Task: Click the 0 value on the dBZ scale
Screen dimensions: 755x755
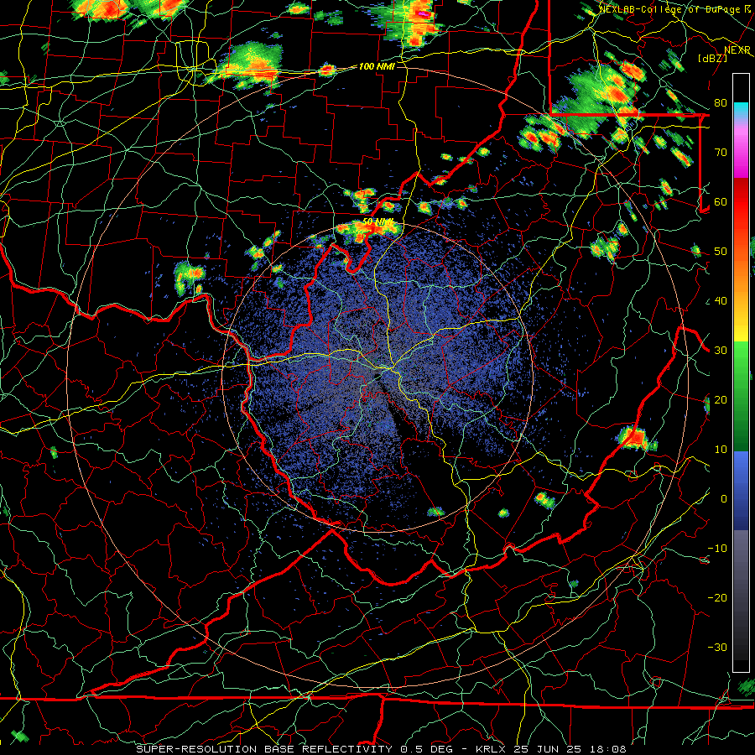Action: coord(724,499)
